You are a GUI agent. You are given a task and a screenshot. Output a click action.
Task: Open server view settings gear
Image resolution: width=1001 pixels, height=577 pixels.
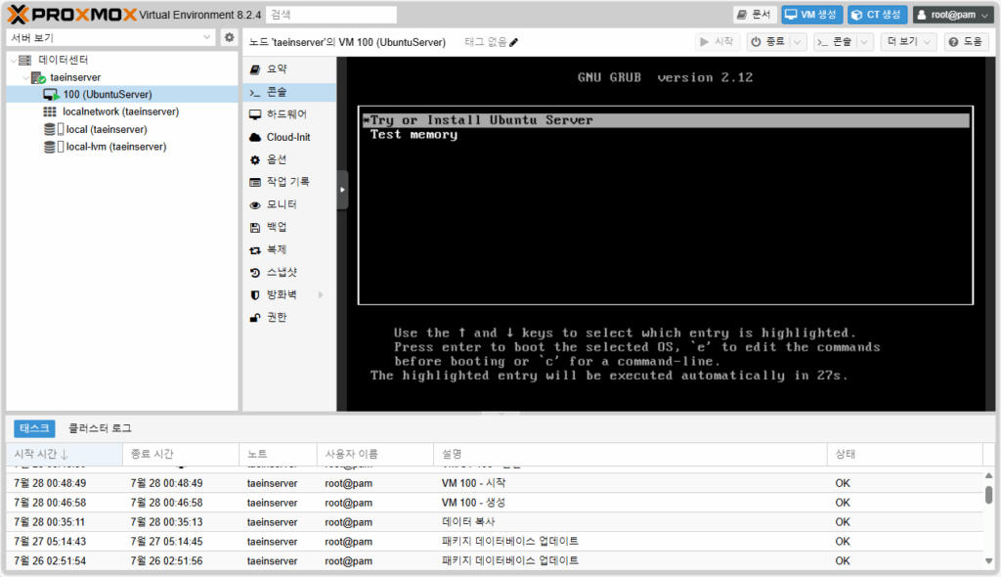coord(229,38)
